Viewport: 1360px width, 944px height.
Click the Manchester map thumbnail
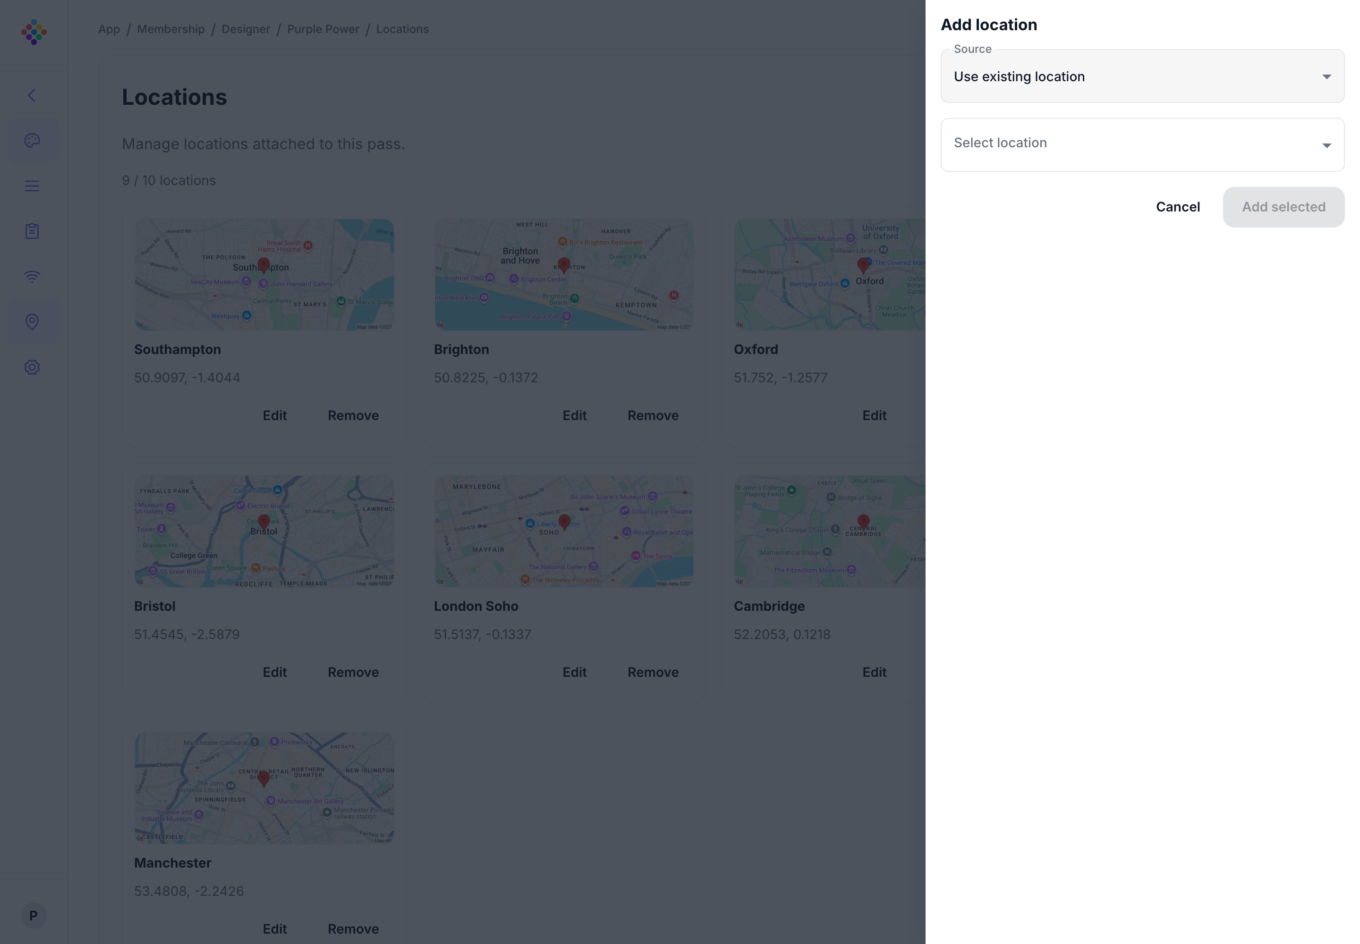coord(264,788)
